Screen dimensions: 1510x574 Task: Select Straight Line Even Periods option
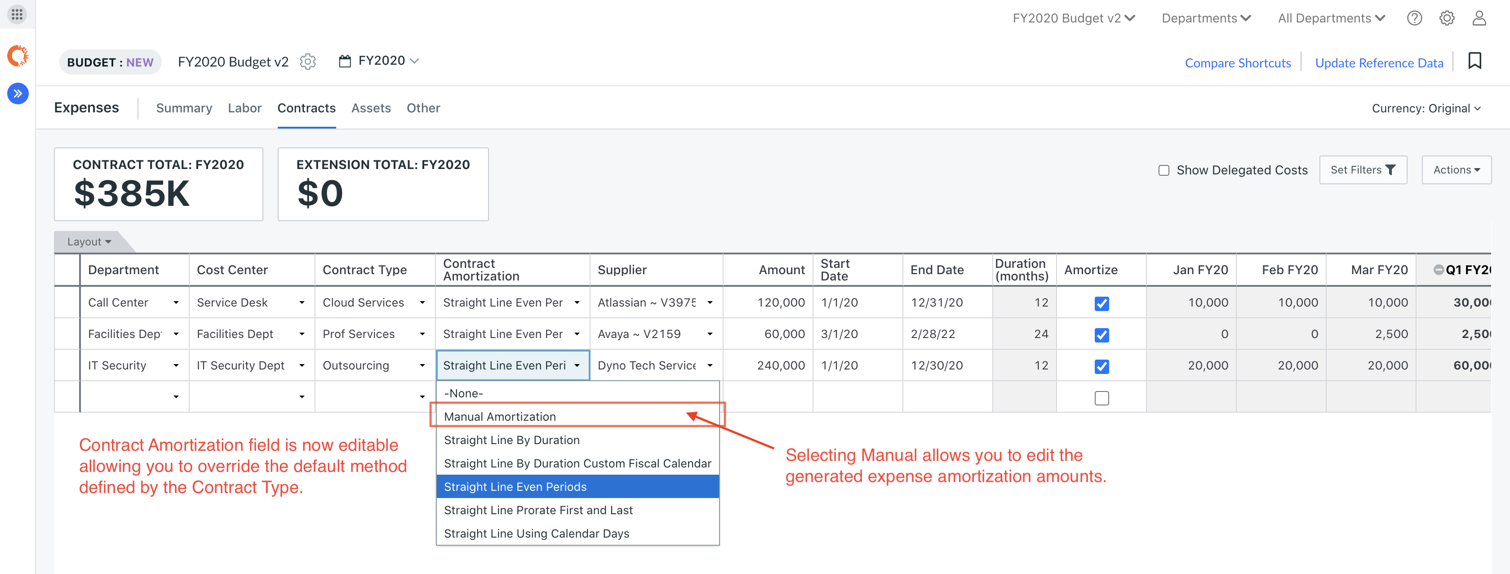577,487
